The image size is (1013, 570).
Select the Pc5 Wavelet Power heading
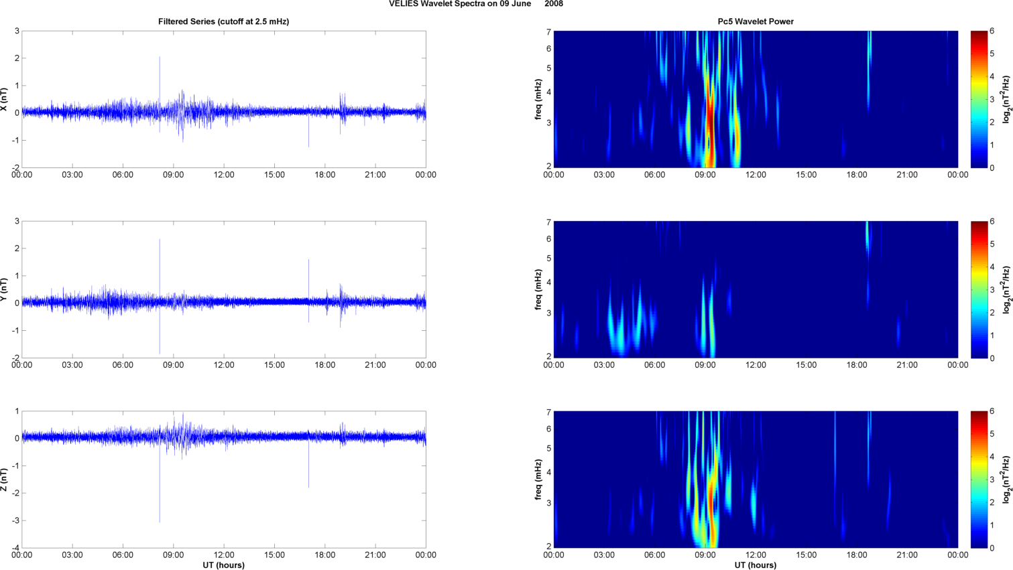point(756,21)
